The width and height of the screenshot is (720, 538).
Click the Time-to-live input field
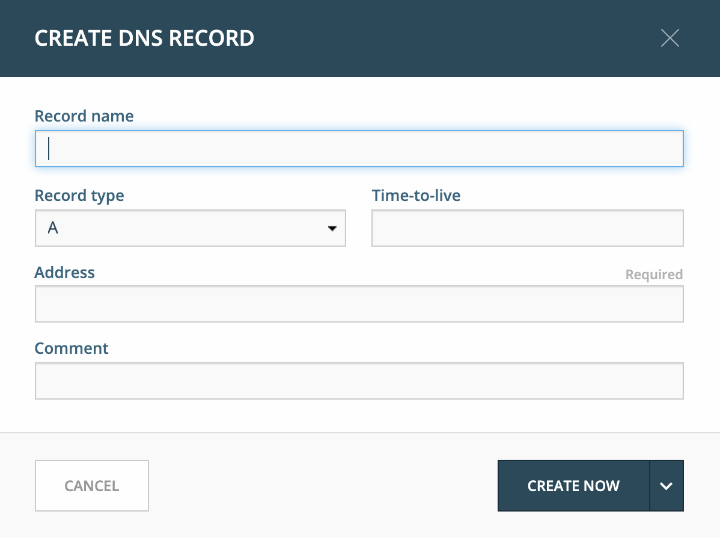[x=528, y=228]
